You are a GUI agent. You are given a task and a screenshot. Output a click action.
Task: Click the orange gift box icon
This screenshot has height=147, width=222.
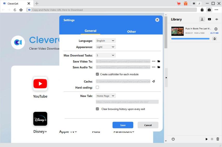pyautogui.click(x=186, y=4)
